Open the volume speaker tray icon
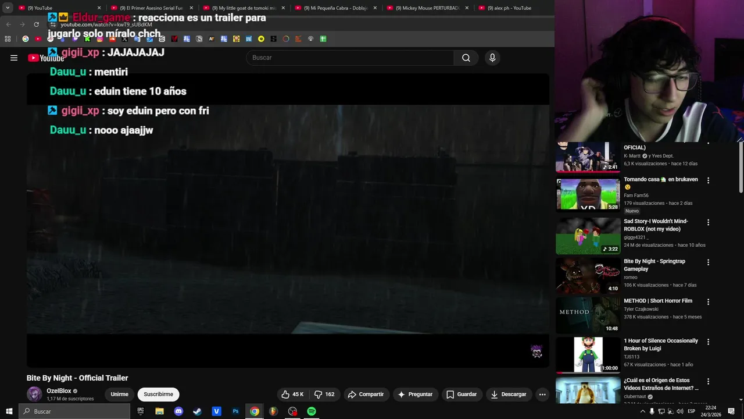 [679, 411]
